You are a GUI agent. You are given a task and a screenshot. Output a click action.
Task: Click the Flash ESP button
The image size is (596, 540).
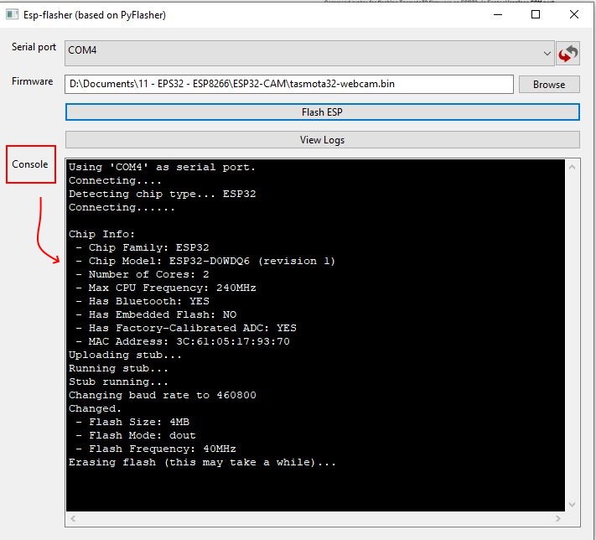[323, 112]
